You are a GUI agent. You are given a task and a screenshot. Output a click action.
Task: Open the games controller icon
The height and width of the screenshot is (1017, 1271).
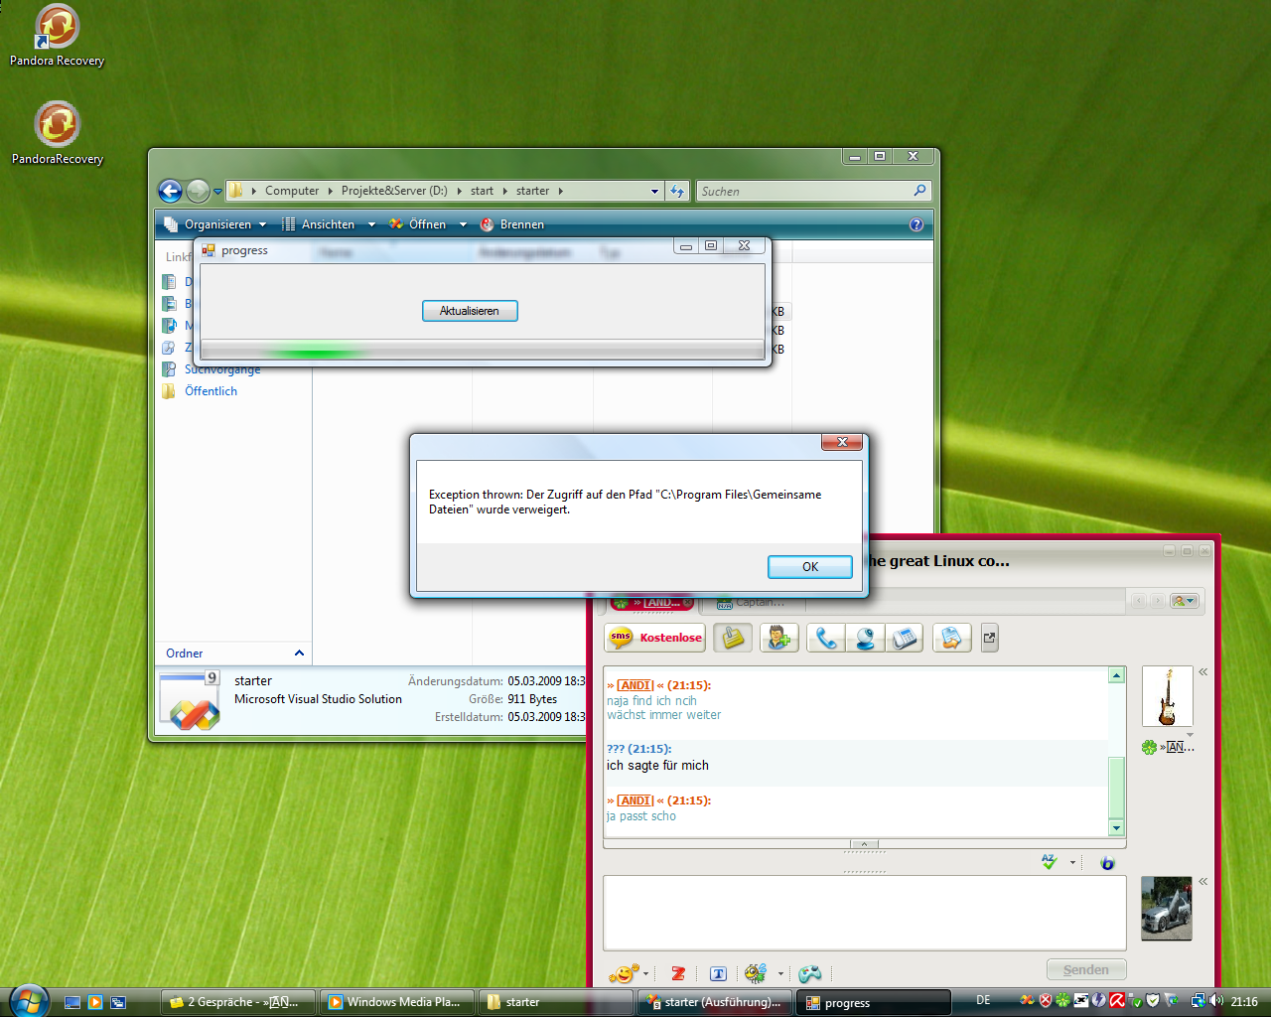pos(810,973)
